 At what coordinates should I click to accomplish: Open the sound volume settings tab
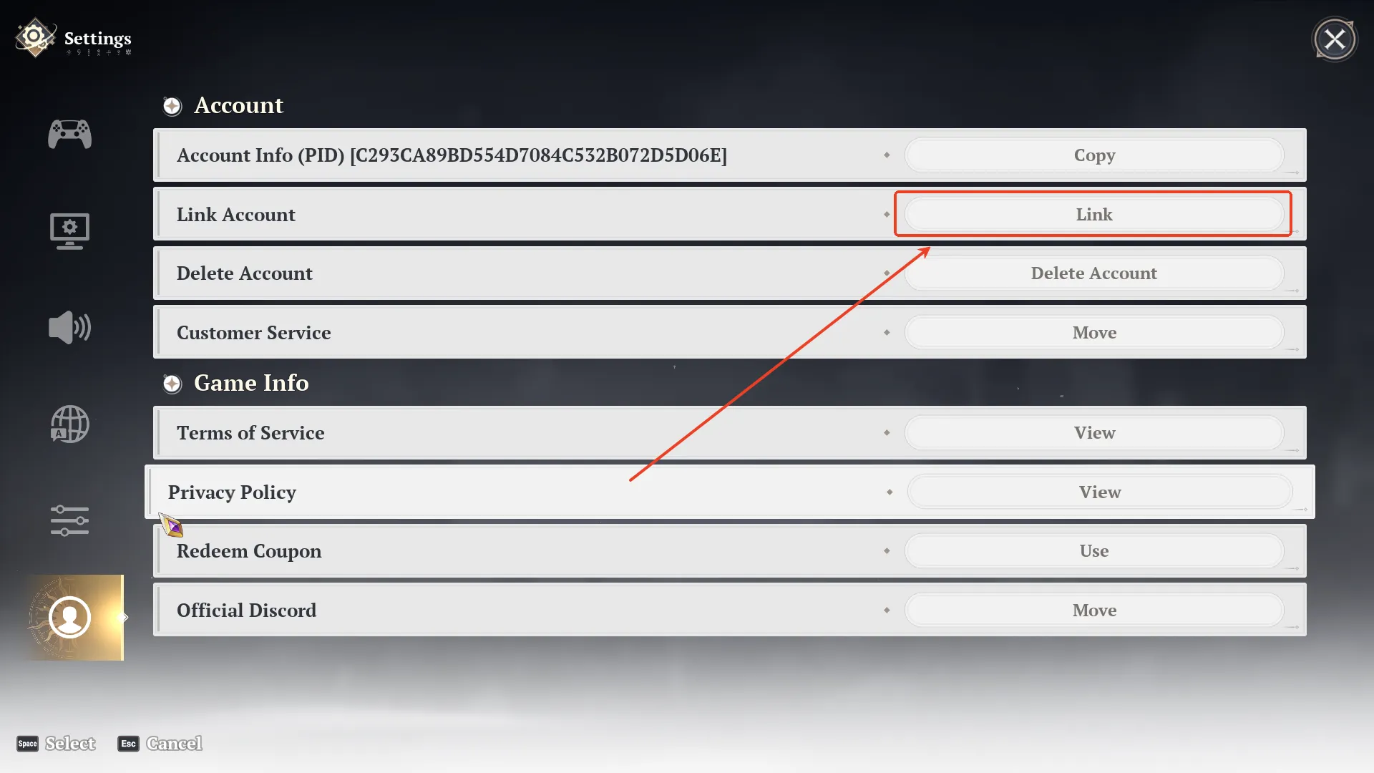(69, 328)
